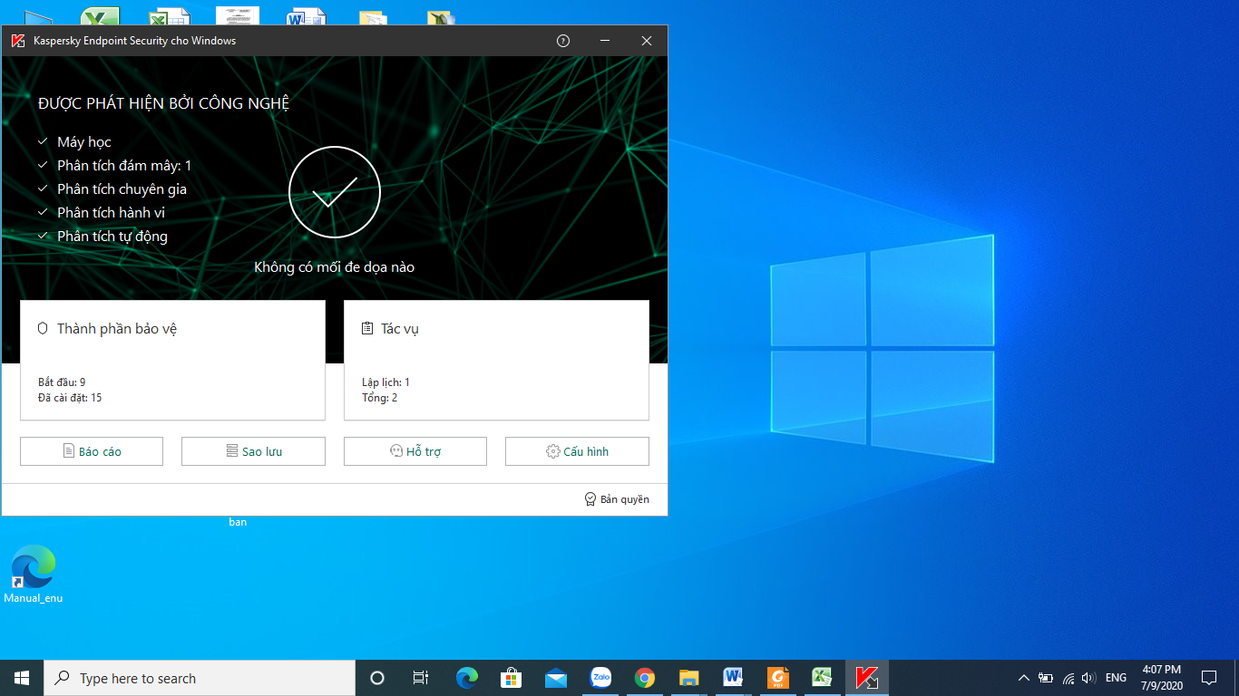Open the Tác vụ tasks panel
1239x696 pixels.
[x=496, y=361]
